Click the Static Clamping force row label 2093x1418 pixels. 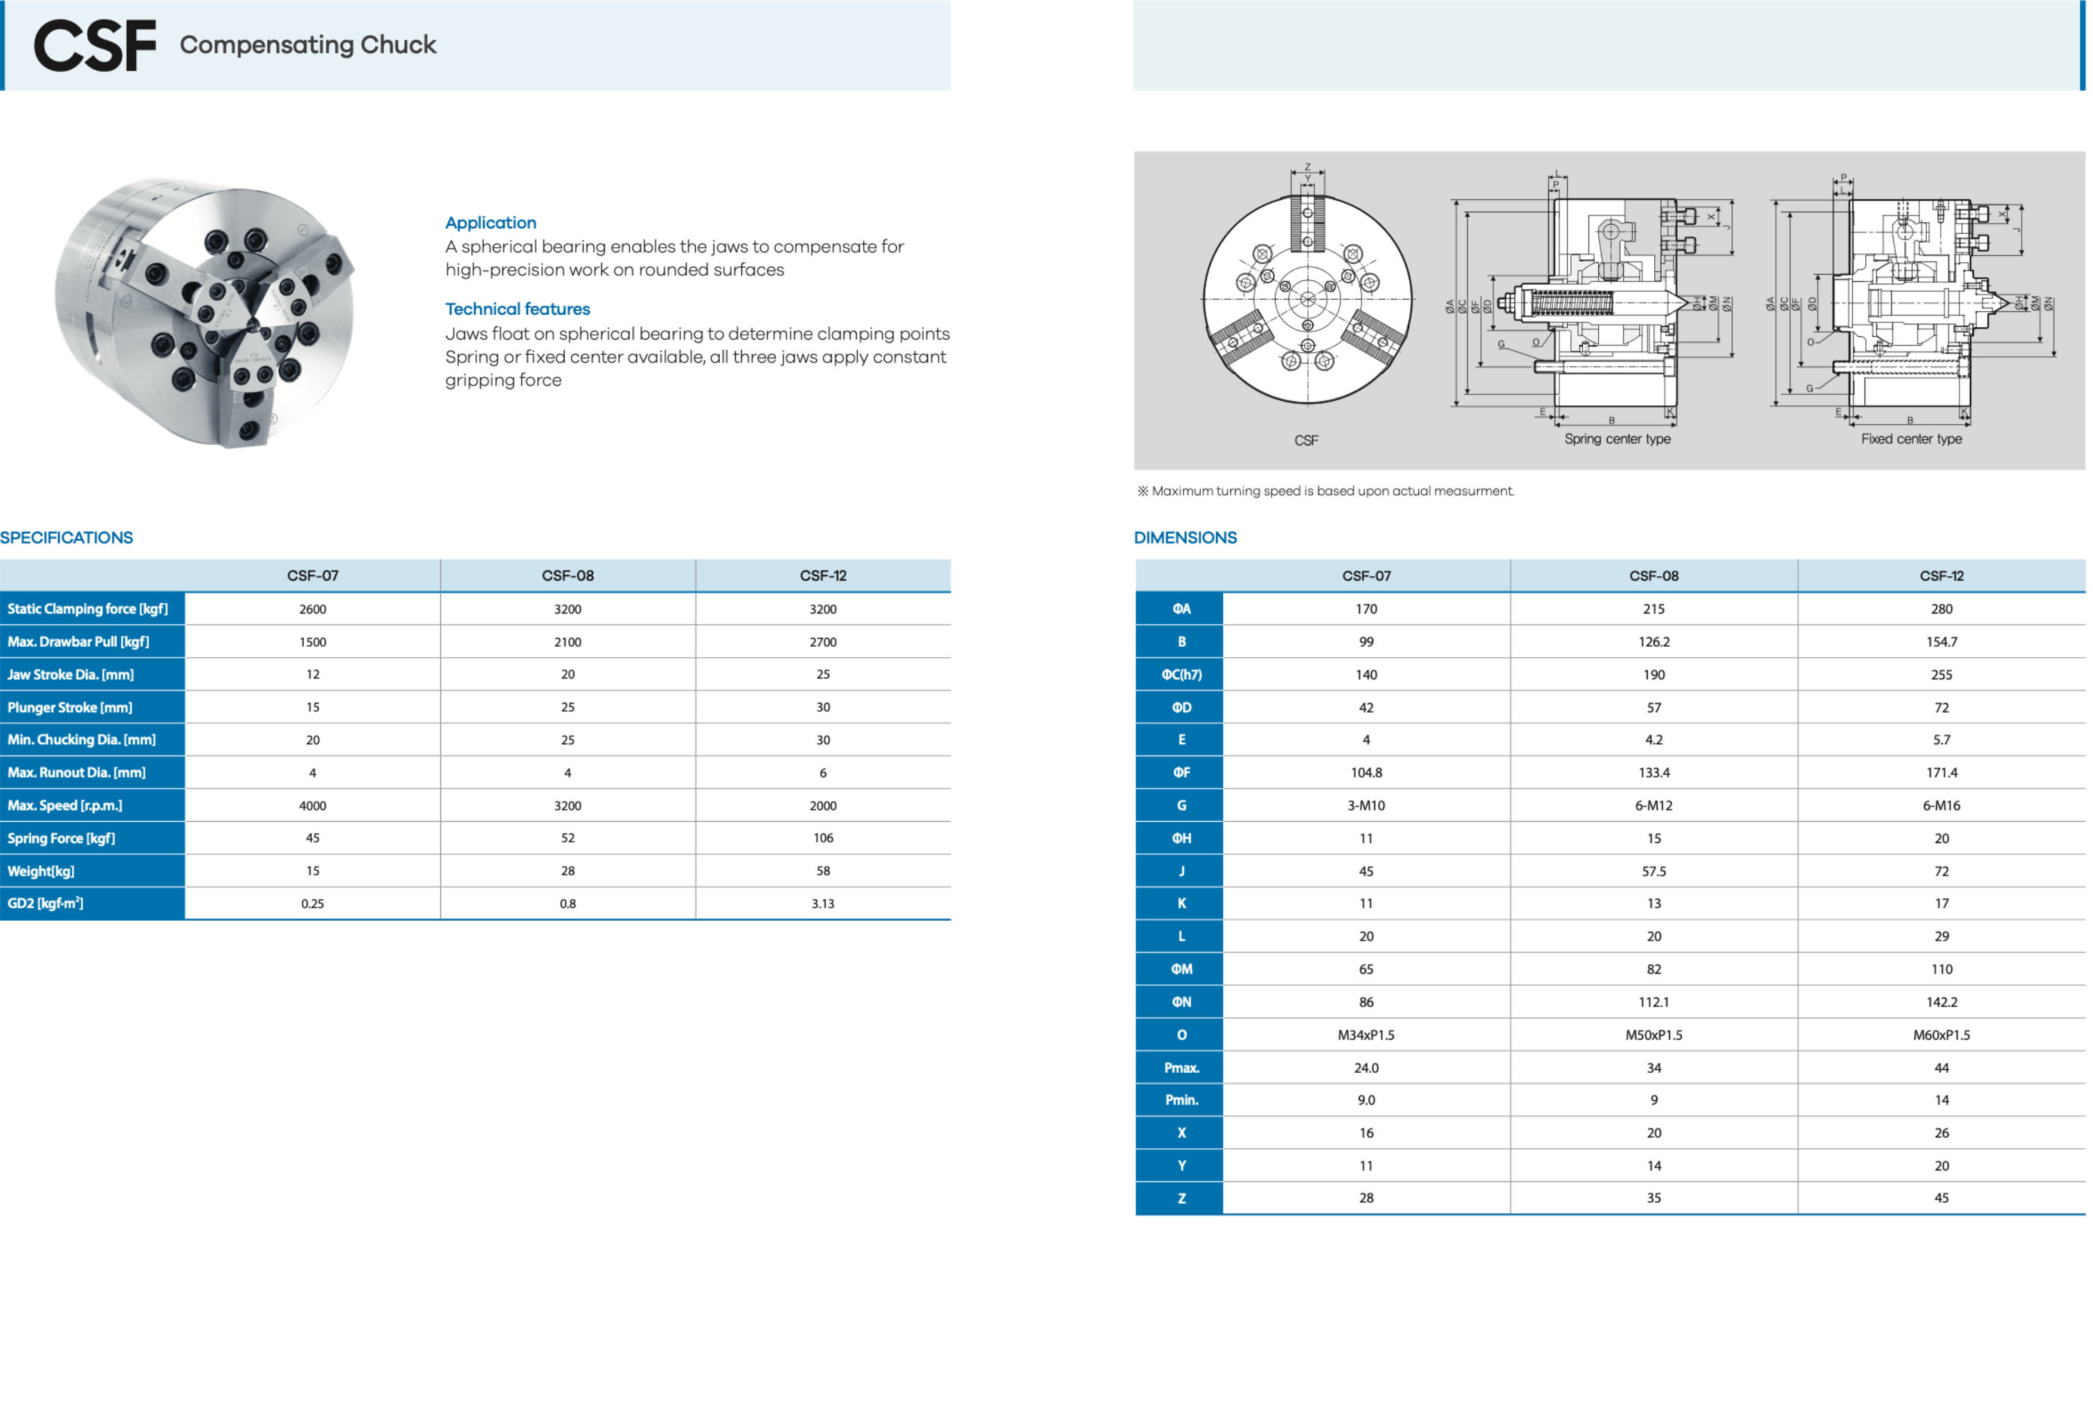pyautogui.click(x=87, y=609)
